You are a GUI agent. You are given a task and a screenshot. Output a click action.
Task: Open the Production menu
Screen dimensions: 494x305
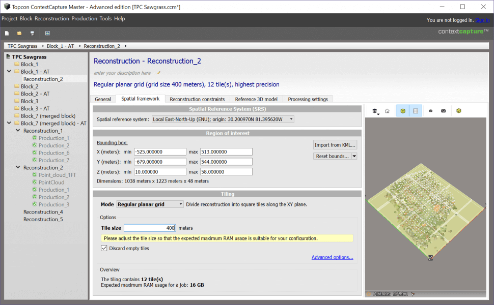click(x=84, y=18)
